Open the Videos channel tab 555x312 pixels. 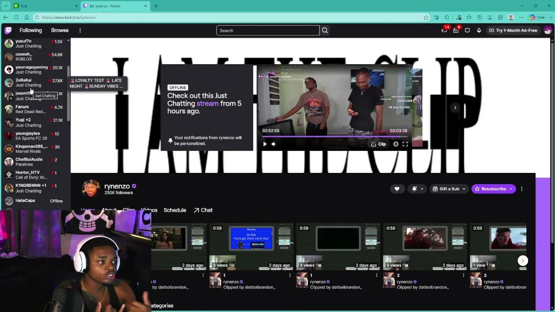tap(149, 210)
